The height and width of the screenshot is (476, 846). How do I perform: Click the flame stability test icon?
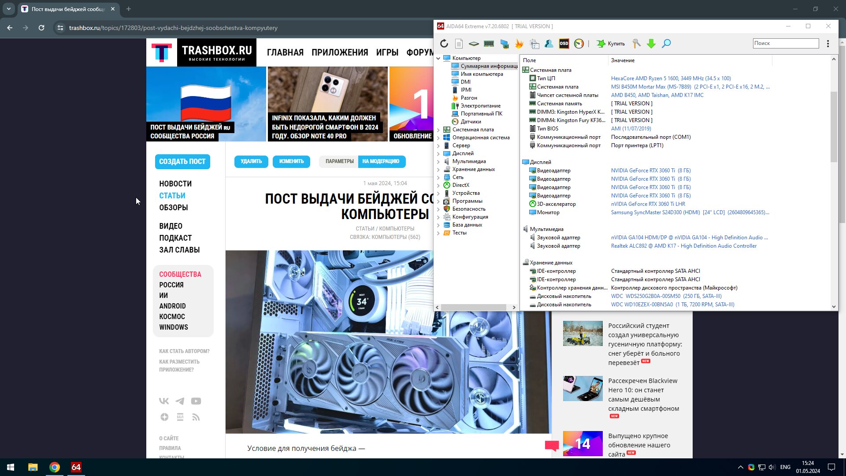pyautogui.click(x=519, y=43)
